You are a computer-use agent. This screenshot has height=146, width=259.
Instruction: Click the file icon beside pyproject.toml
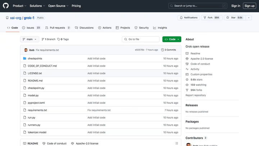point(24,103)
